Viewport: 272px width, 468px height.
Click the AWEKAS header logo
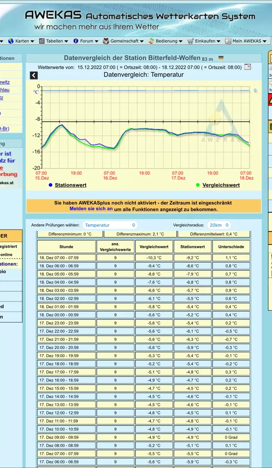click(140, 20)
